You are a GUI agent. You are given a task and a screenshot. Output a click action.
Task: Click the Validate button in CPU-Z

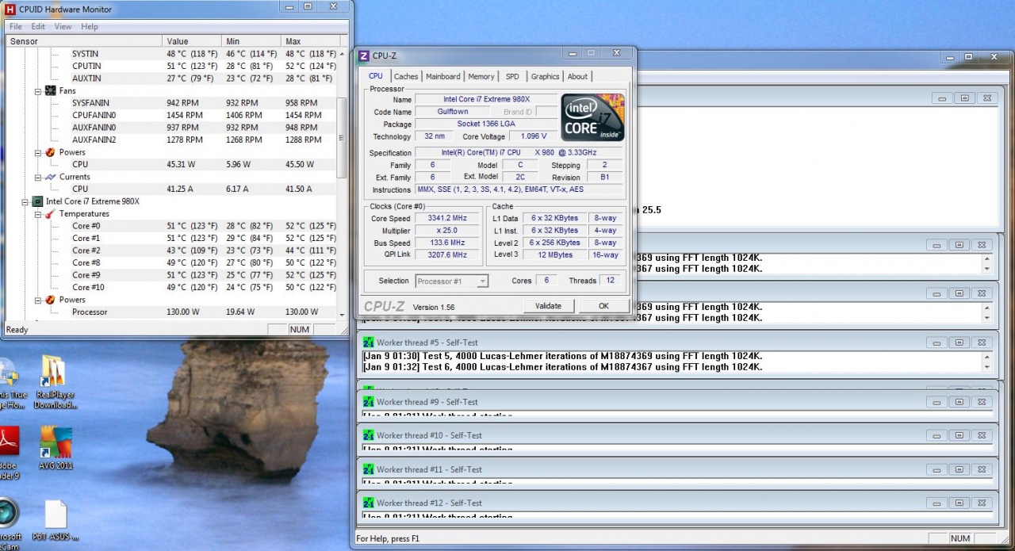[x=548, y=306]
